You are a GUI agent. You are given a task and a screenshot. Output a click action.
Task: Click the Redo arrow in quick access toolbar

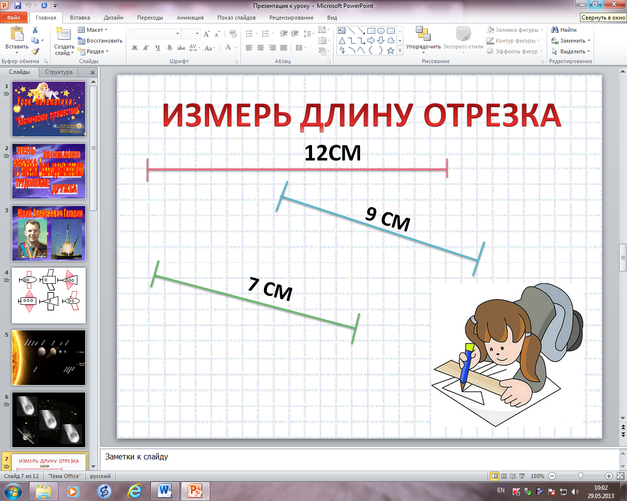[x=45, y=6]
